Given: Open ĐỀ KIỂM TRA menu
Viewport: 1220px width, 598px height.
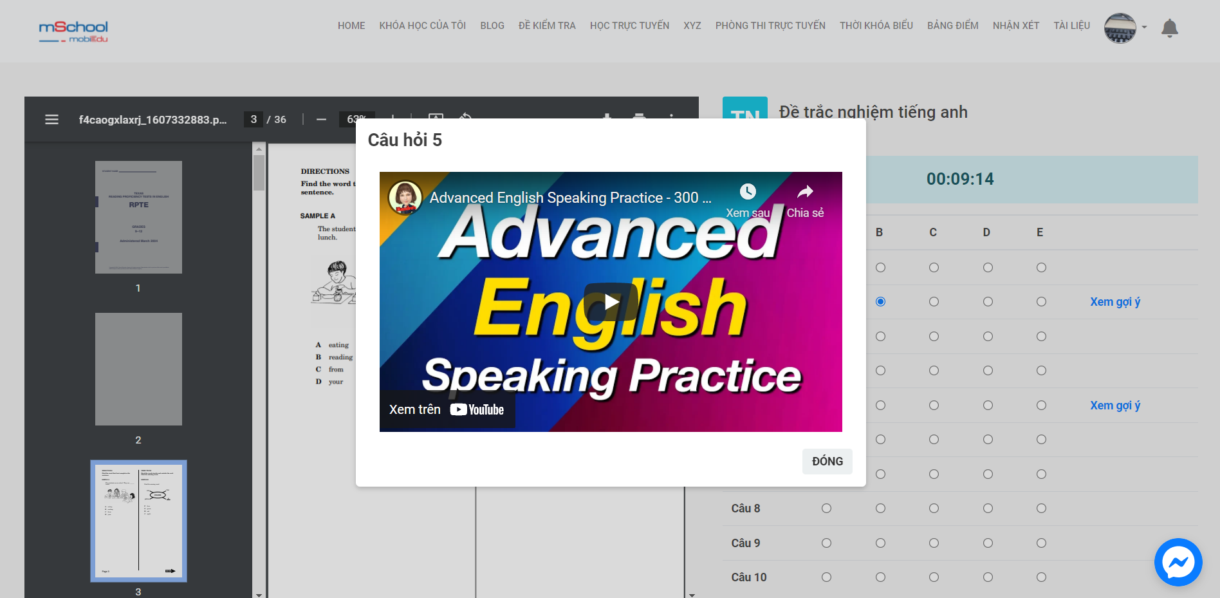Looking at the screenshot, I should tap(547, 26).
